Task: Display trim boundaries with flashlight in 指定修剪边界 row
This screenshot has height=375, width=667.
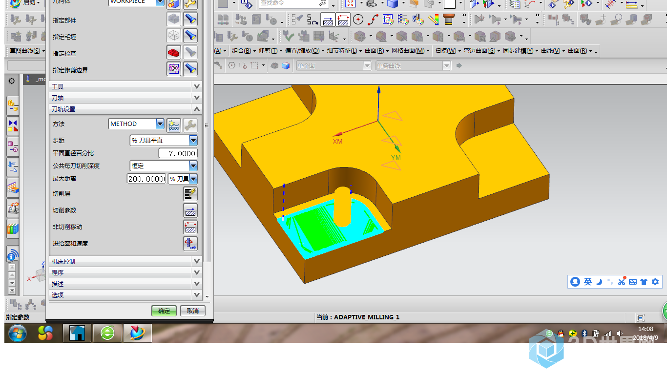Action: click(x=190, y=69)
